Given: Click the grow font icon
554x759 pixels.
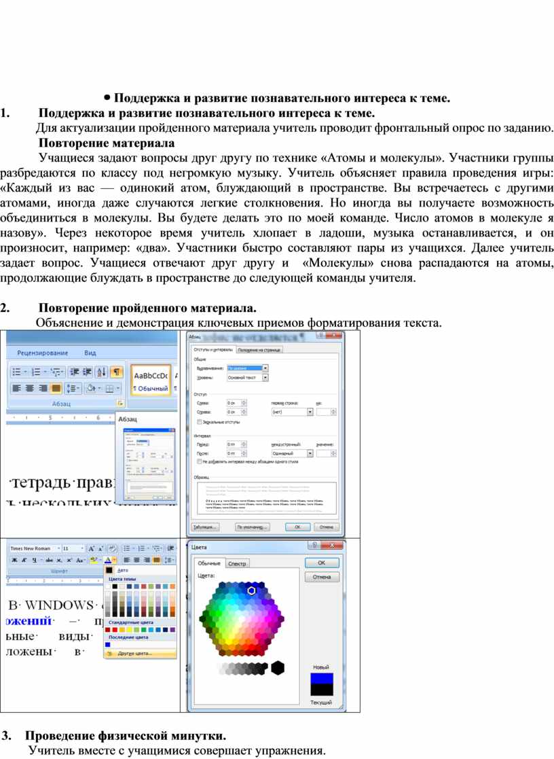Looking at the screenshot, I should point(92,548).
